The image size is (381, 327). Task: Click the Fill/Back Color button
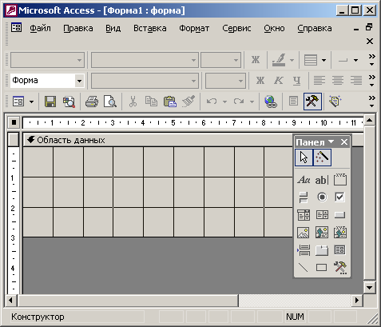point(279,60)
